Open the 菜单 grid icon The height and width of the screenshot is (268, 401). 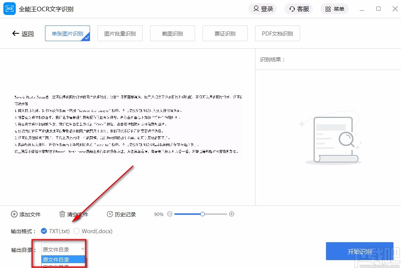pos(327,9)
